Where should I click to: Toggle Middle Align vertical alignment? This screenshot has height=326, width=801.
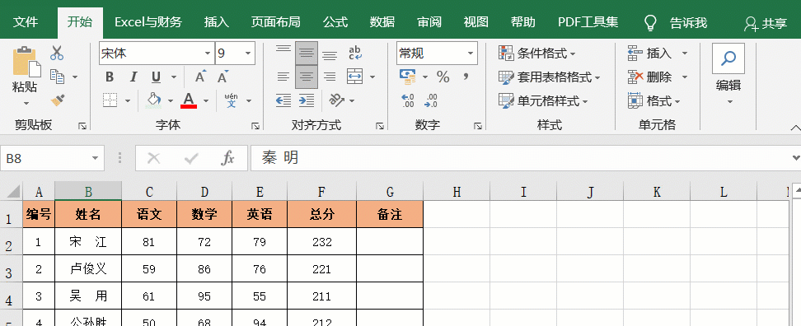[307, 53]
